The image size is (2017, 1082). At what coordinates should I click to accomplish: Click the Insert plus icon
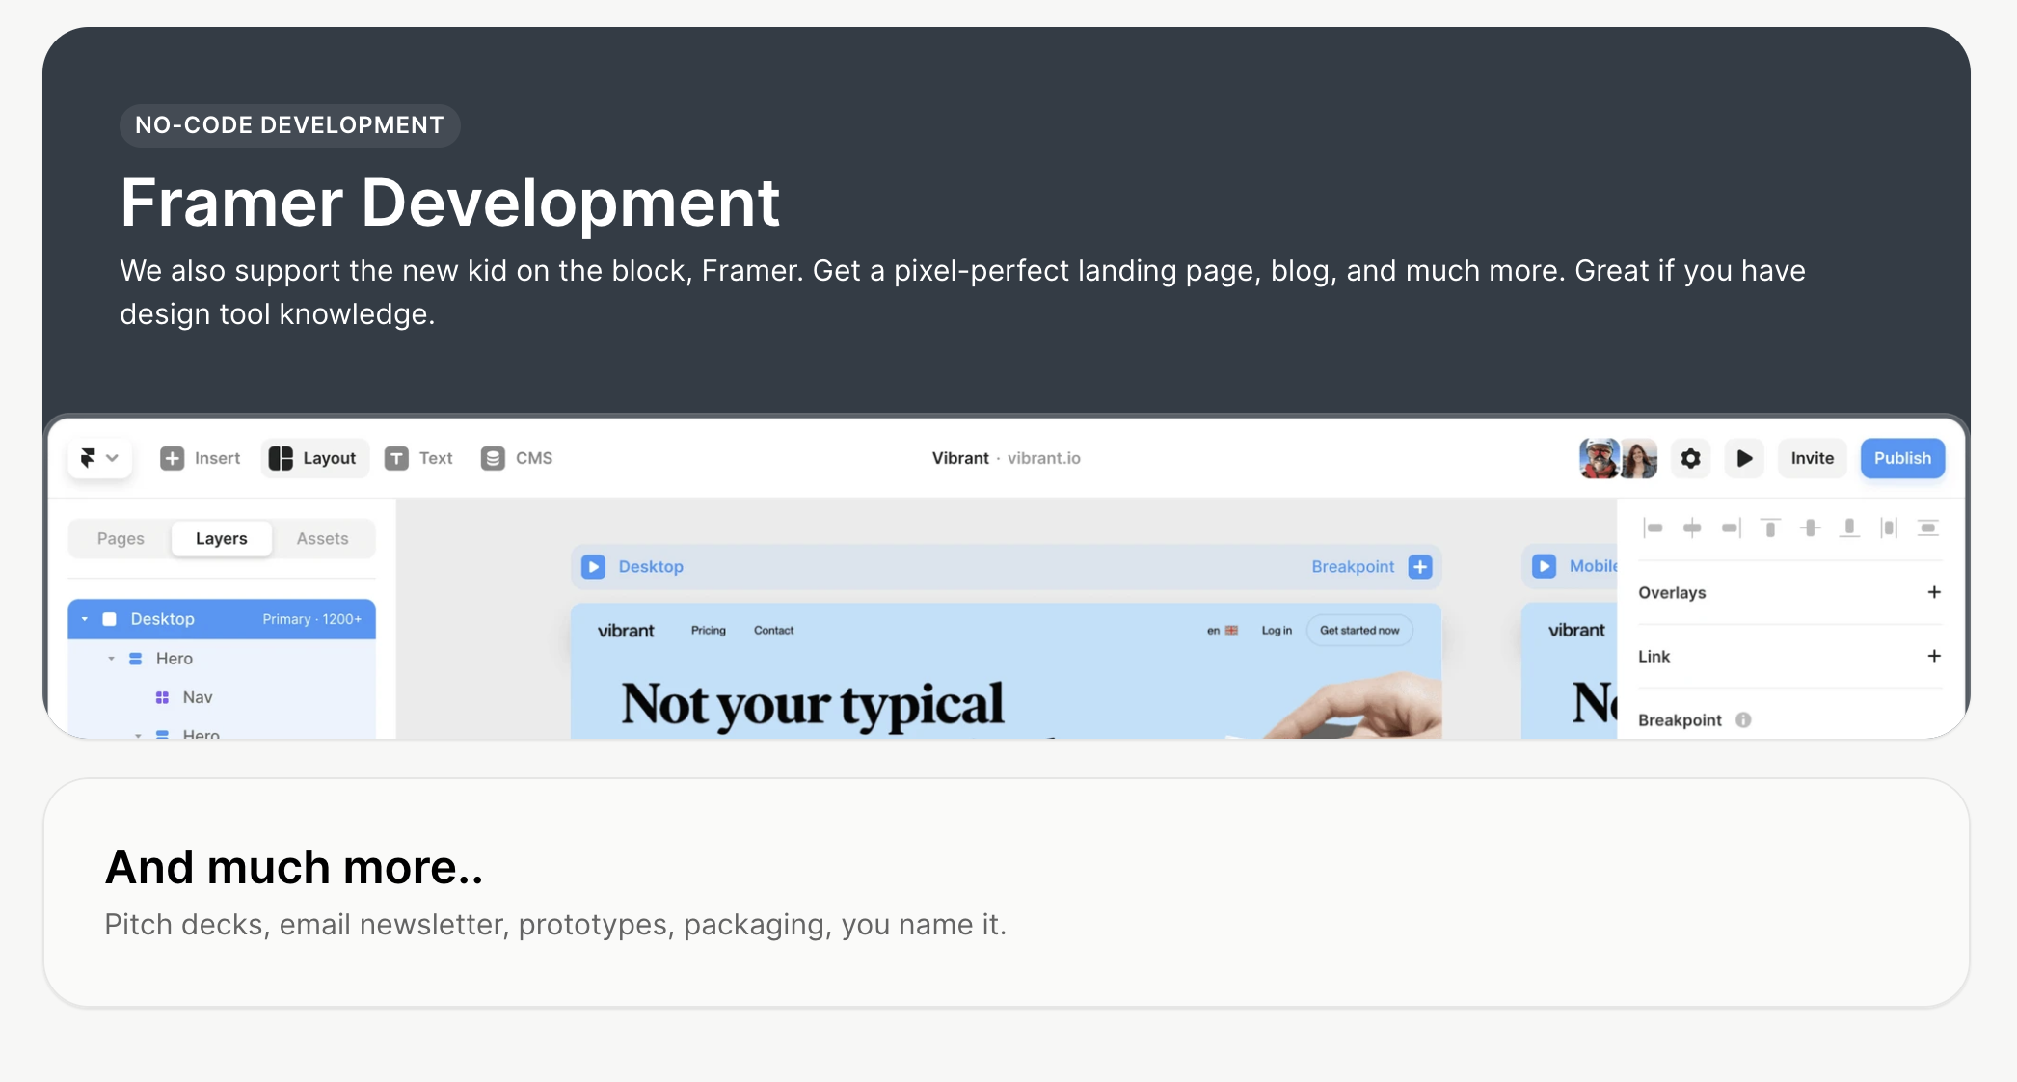tap(172, 458)
